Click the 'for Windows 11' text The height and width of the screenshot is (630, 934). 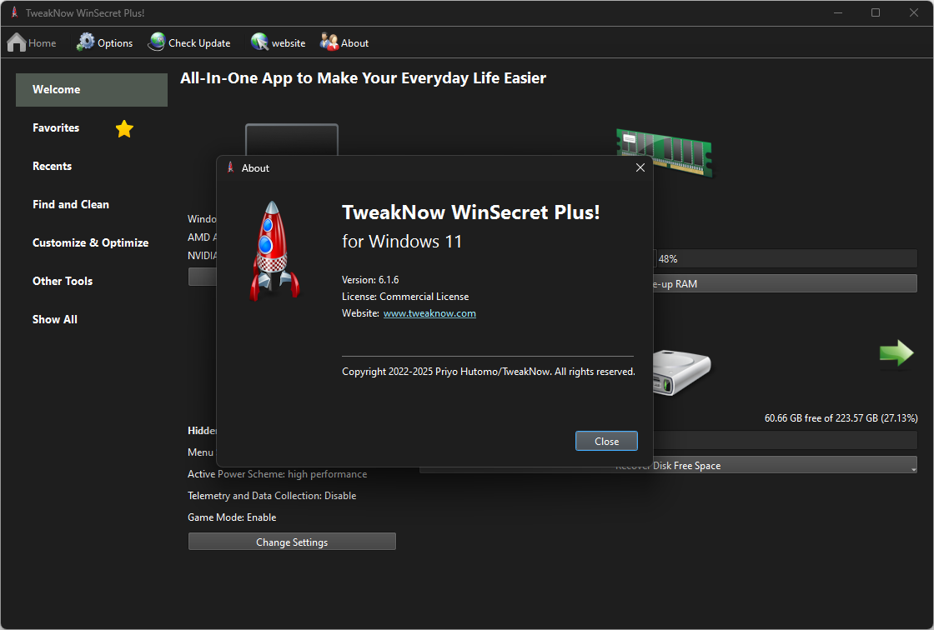click(402, 241)
